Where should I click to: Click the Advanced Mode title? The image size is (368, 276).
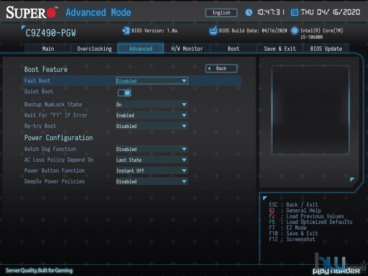point(98,12)
